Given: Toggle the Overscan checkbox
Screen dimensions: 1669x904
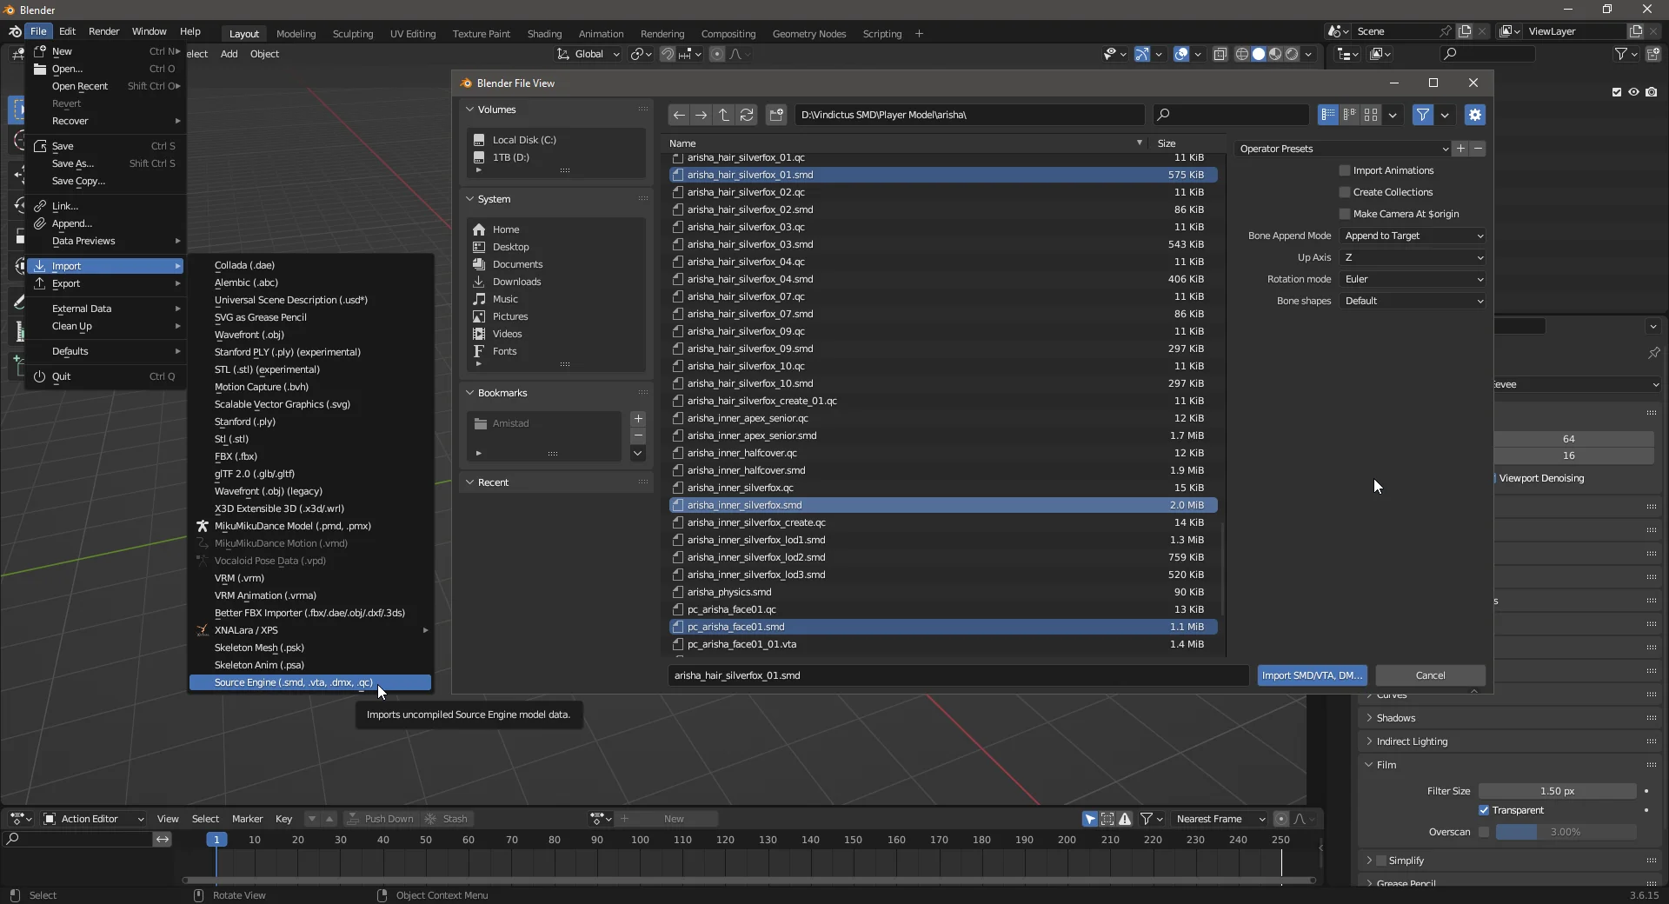Looking at the screenshot, I should (x=1484, y=832).
